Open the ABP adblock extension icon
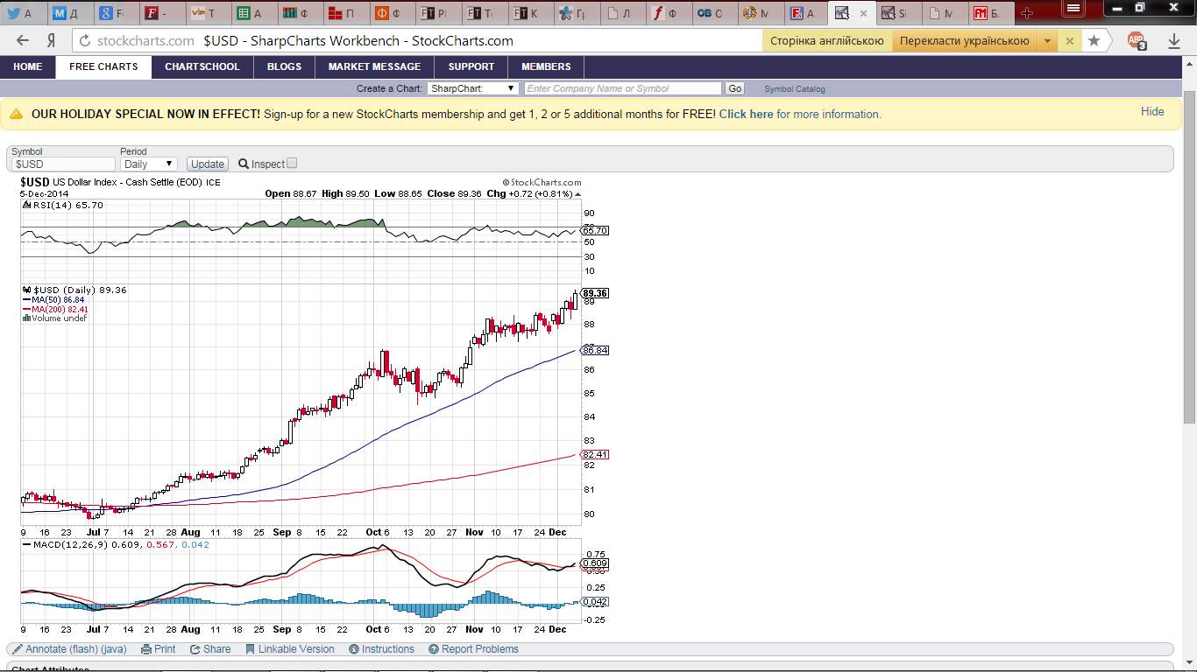This screenshot has height=672, width=1197. tap(1137, 40)
